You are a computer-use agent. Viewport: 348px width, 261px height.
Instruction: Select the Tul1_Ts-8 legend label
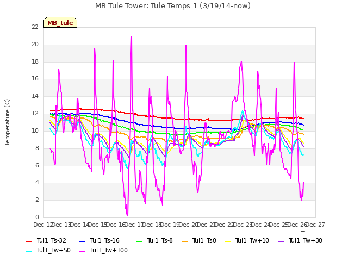pyautogui.click(x=160, y=240)
